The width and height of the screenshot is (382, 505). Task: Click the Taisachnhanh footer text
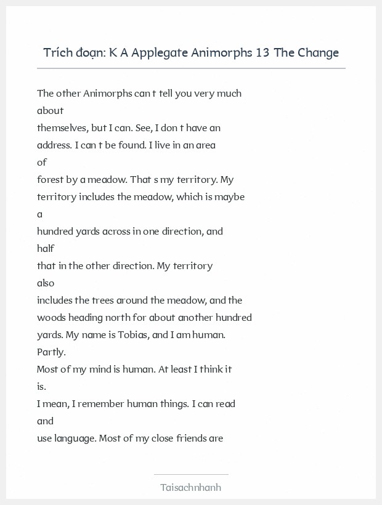click(x=191, y=487)
